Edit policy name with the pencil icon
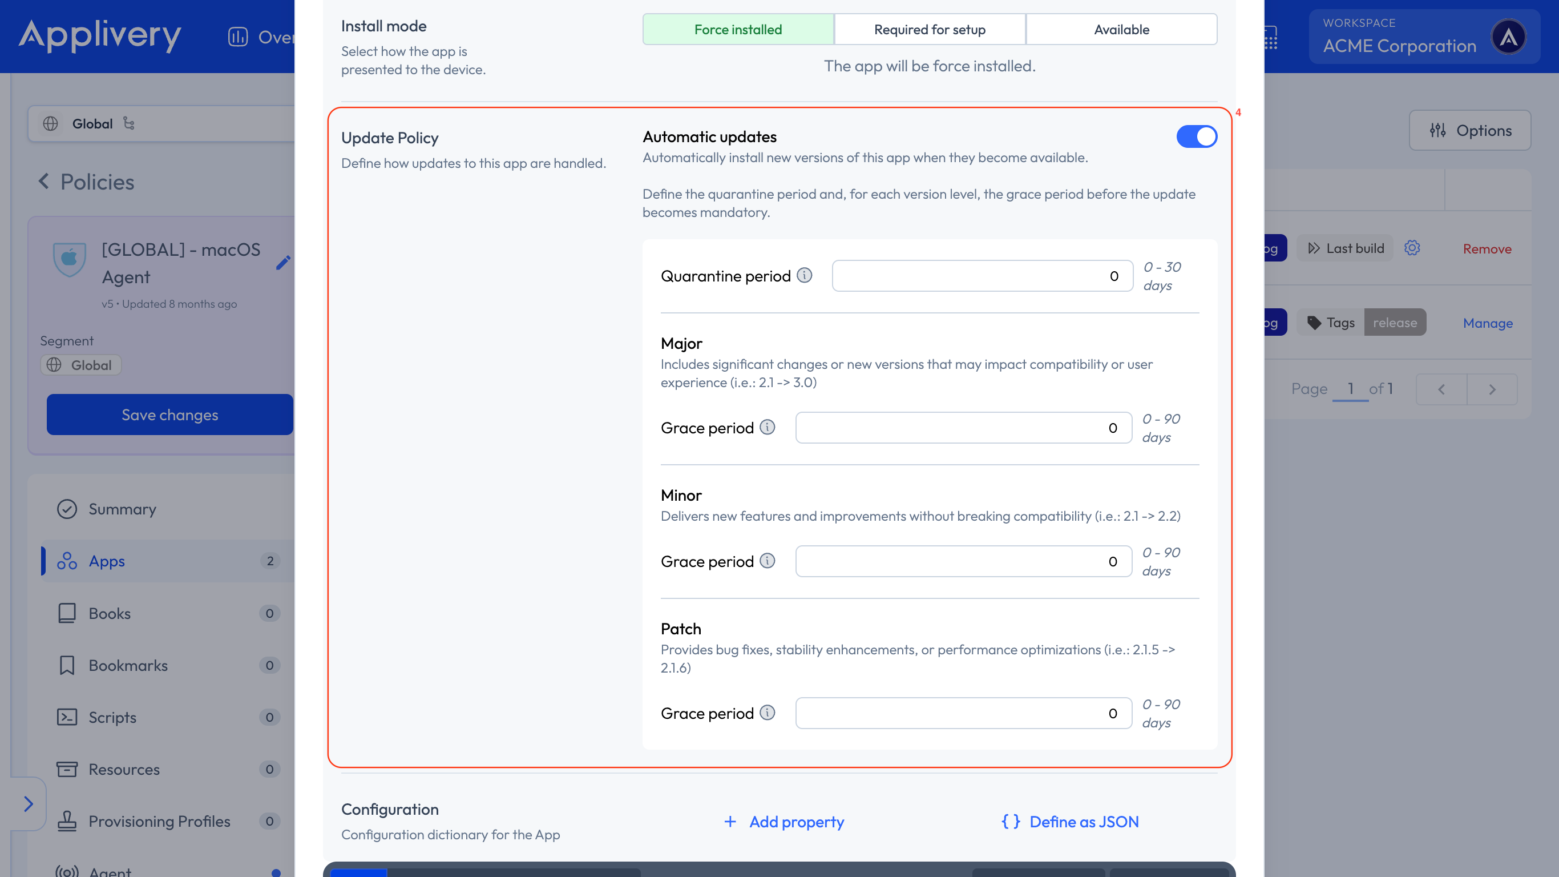 tap(283, 262)
